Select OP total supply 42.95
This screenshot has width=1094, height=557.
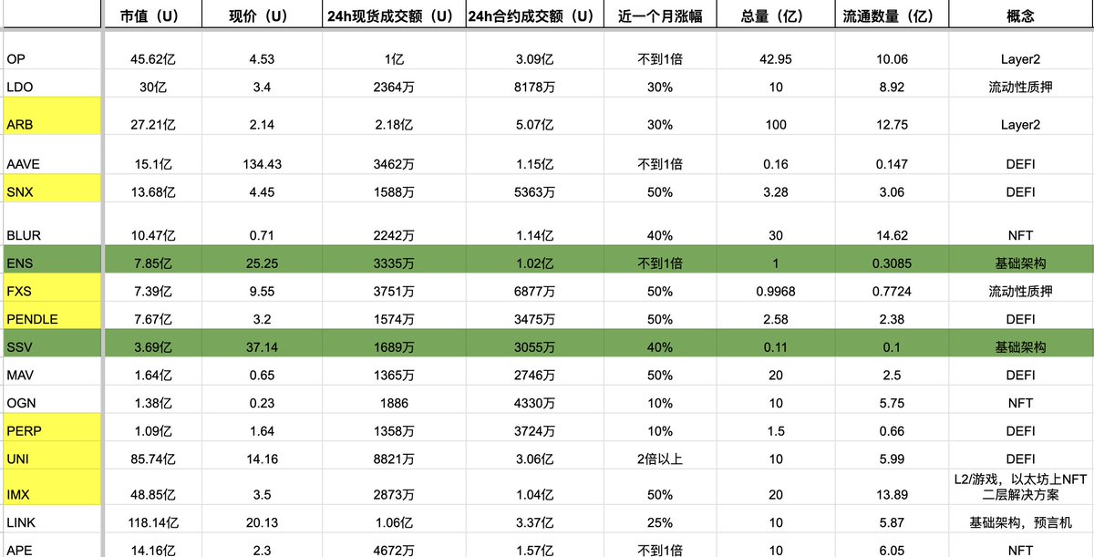click(x=776, y=59)
